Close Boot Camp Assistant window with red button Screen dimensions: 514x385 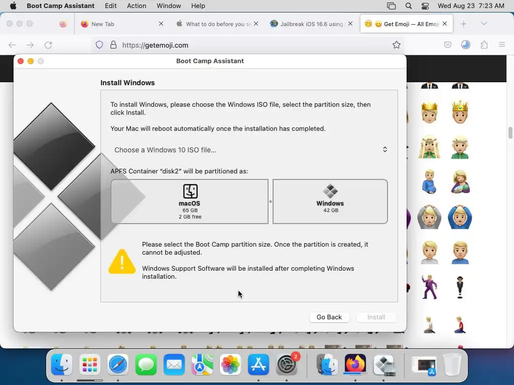(x=21, y=61)
